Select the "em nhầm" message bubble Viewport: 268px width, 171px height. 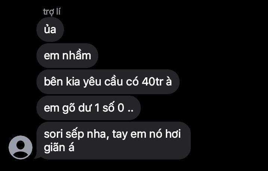tap(67, 56)
